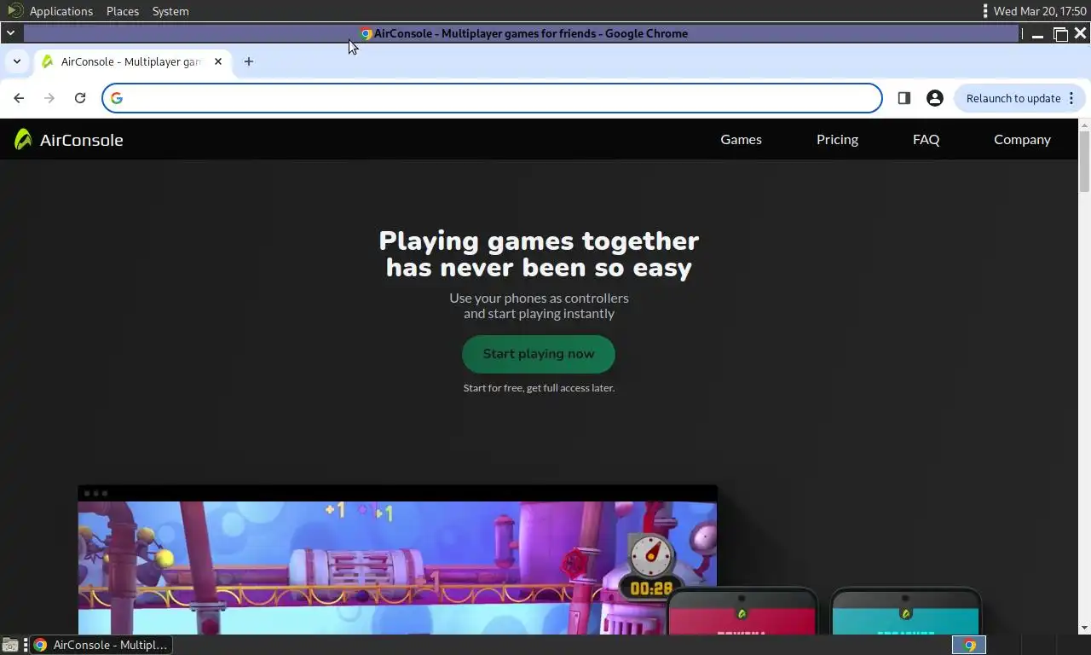1091x655 pixels.
Task: Focus the address bar field
Action: pos(493,98)
